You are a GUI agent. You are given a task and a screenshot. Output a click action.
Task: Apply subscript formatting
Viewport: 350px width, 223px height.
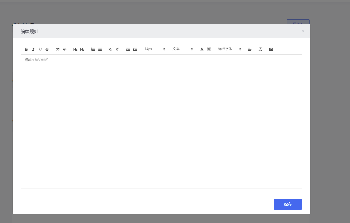(x=110, y=49)
